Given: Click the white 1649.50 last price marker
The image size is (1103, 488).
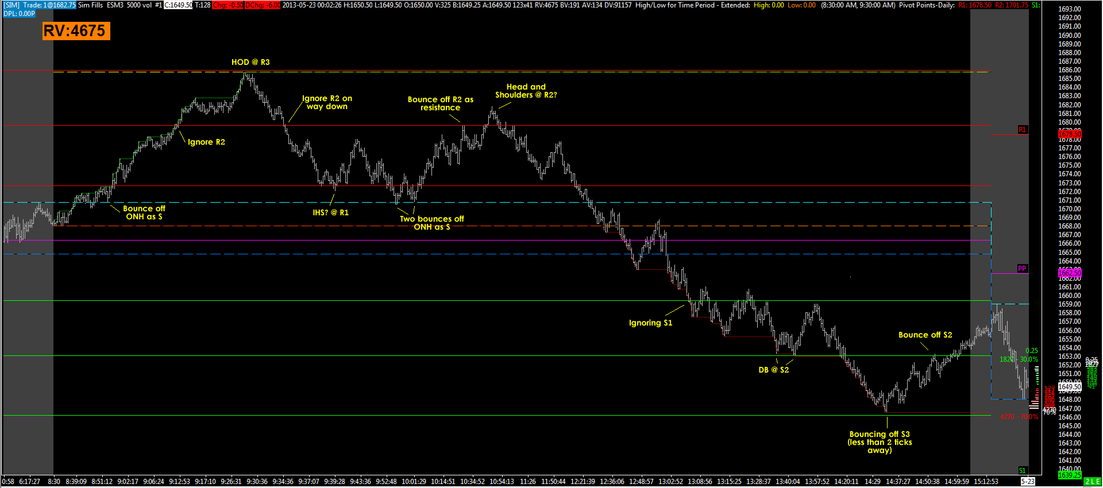Looking at the screenshot, I should click(x=1070, y=387).
